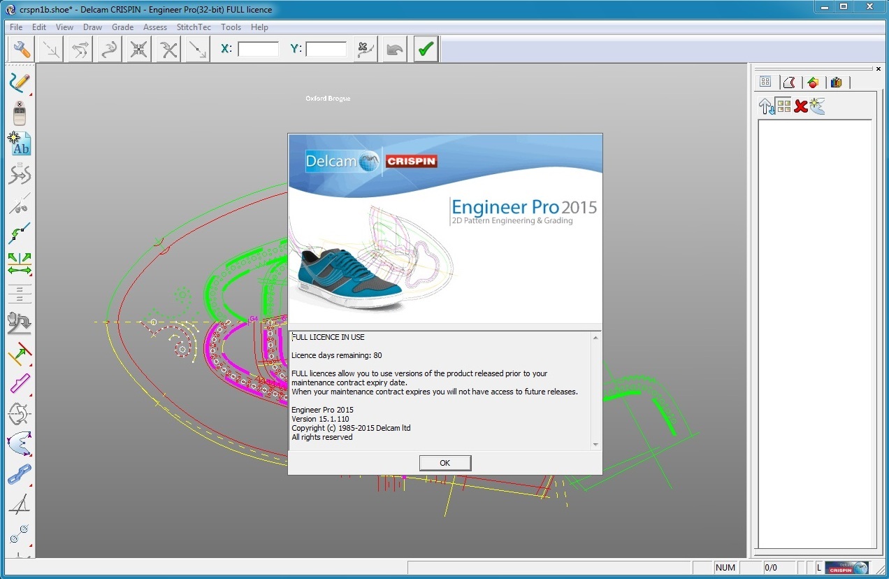Click the 'Licence days remaining: 80' text
Screen dimensions: 889x579
tap(337, 355)
